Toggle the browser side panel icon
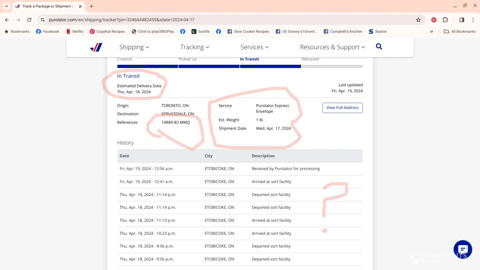The image size is (480, 270). 462,20
